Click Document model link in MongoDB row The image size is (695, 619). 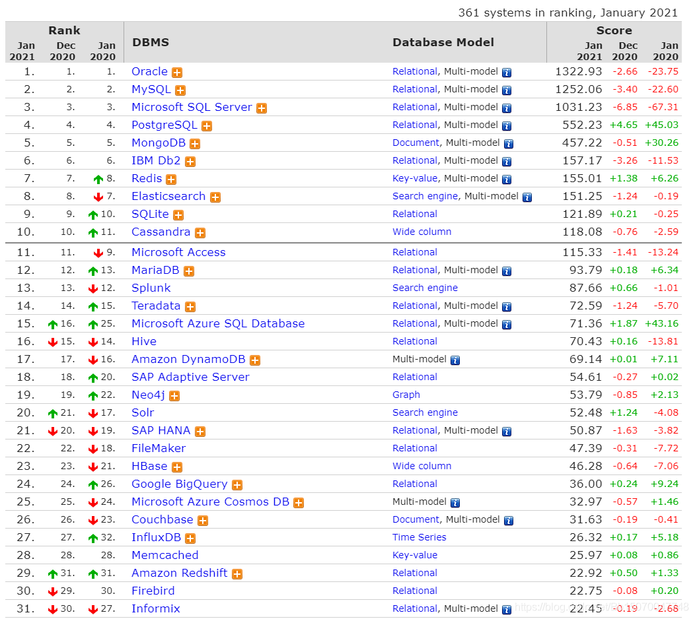click(416, 143)
